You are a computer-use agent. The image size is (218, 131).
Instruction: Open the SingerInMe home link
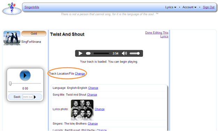click(x=32, y=7)
